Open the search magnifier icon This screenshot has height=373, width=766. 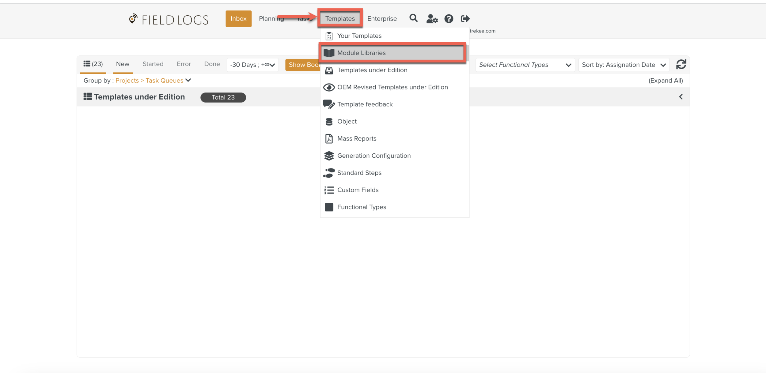pyautogui.click(x=414, y=18)
